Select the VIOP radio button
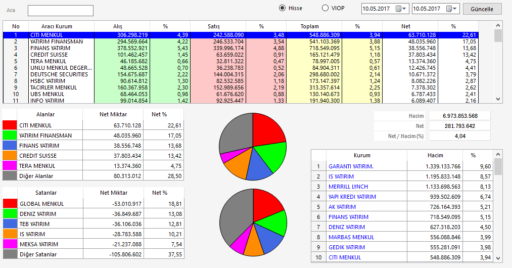Image resolution: width=512 pixels, height=268 pixels. pyautogui.click(x=325, y=8)
